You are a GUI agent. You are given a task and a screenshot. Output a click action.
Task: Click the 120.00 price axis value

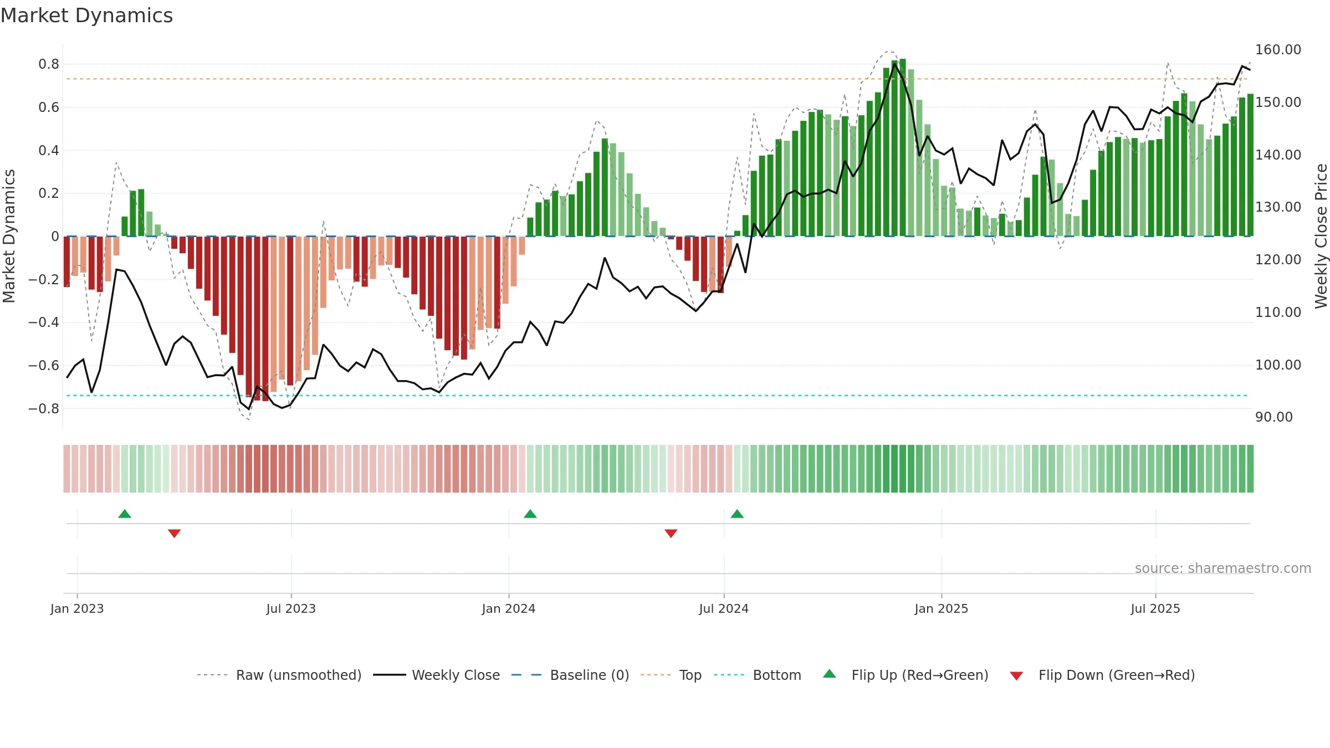pyautogui.click(x=1278, y=259)
